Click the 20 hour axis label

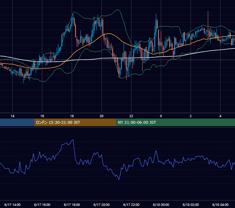click(x=102, y=116)
